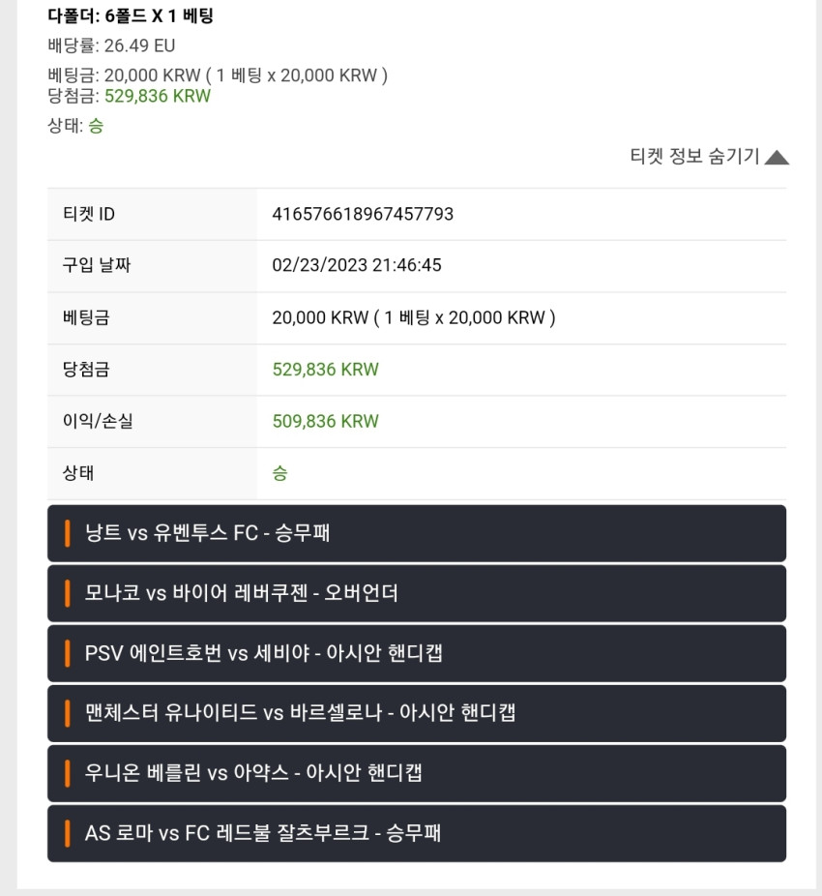Click the 티켓 정보 숨기기 link
This screenshot has width=822, height=896.
(694, 156)
